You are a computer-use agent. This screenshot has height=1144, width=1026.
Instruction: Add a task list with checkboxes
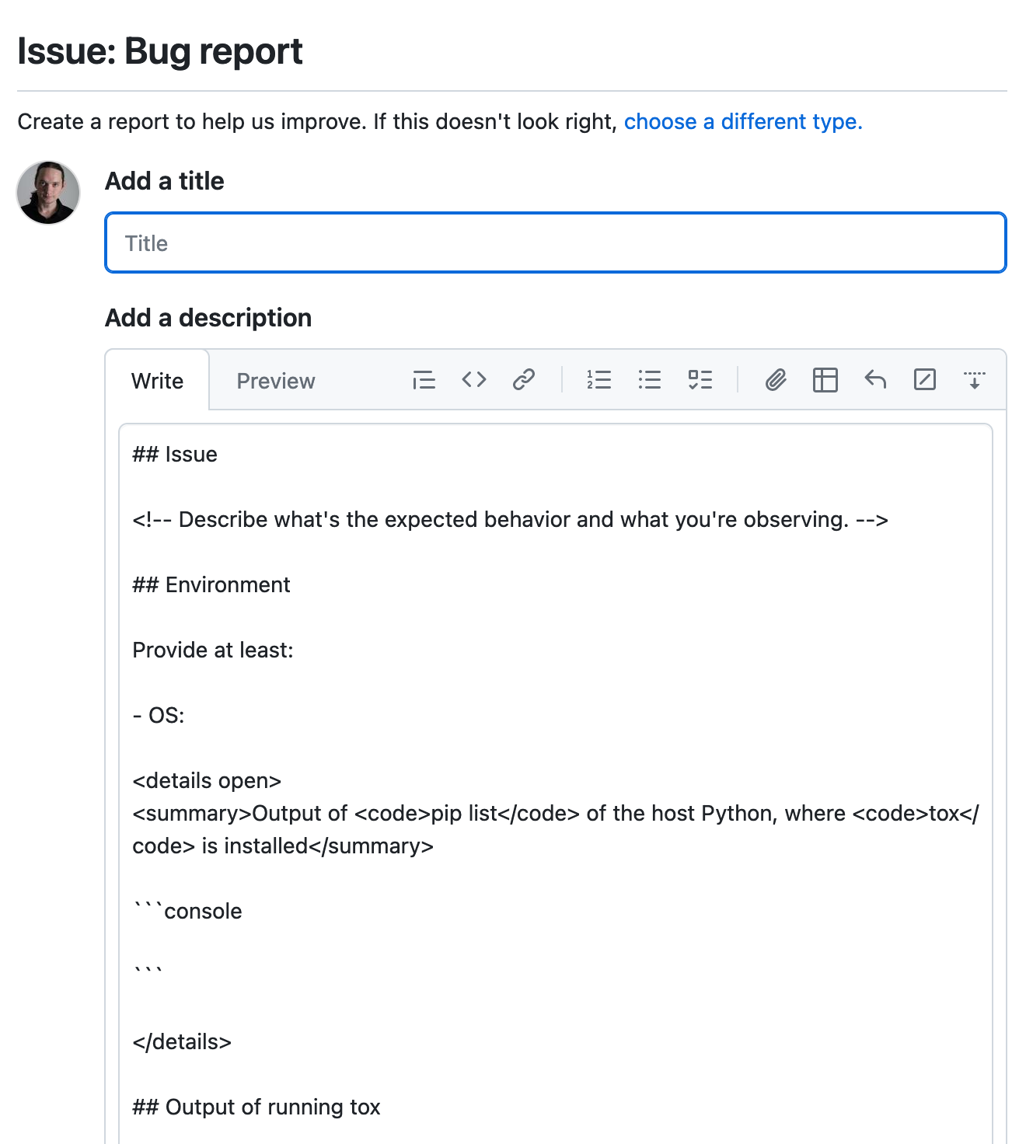[x=700, y=380]
